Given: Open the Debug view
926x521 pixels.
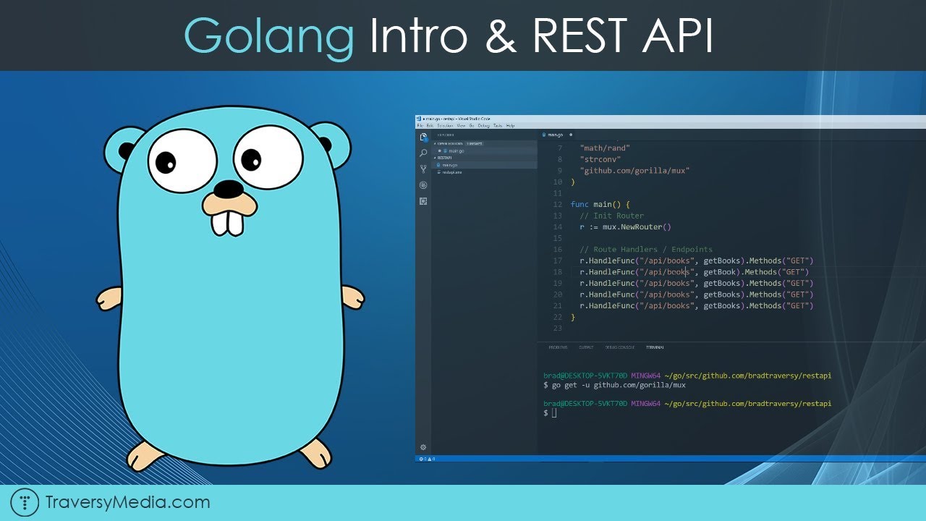Looking at the screenshot, I should (423, 185).
